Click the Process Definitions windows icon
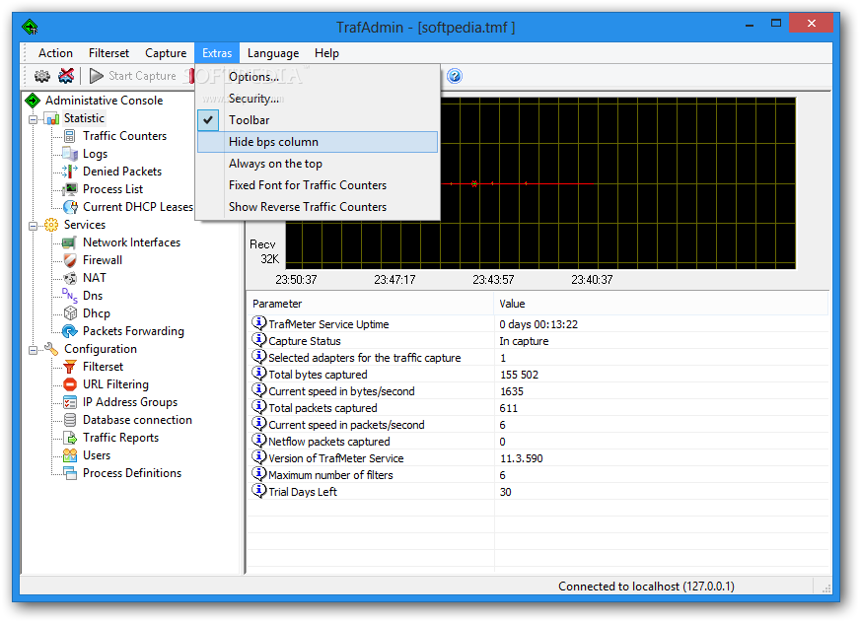860x622 pixels. (70, 473)
